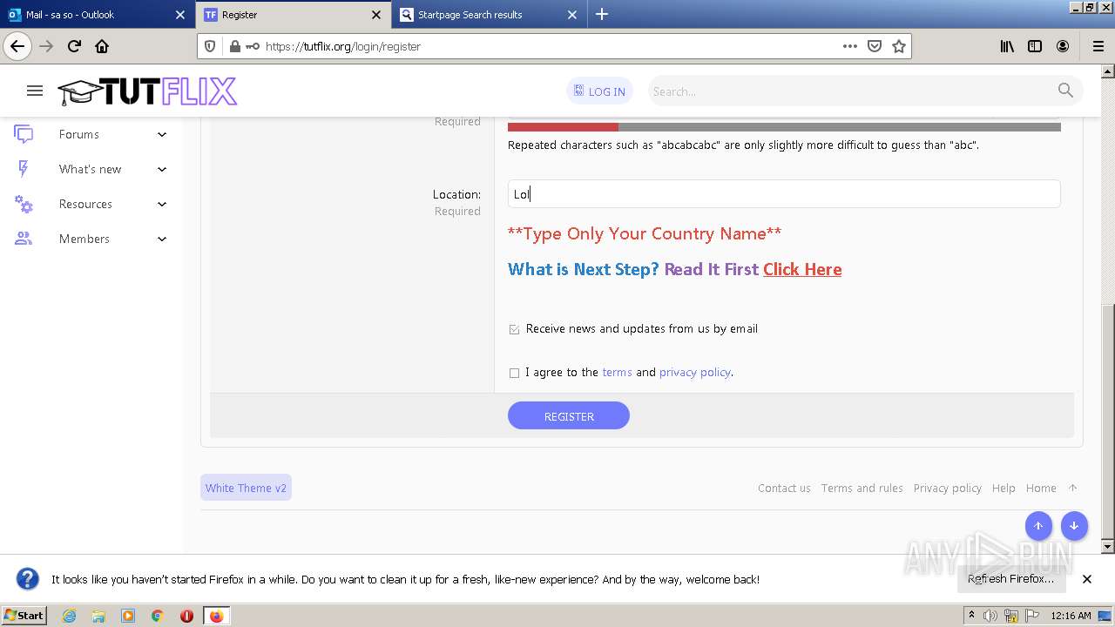
Task: Click the Resources gears icon
Action: pos(24,204)
